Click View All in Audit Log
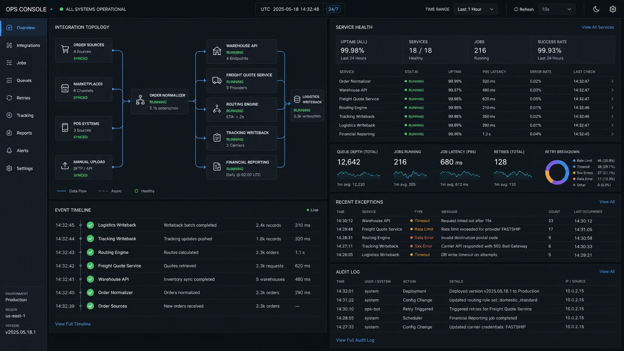This screenshot has width=624, height=351. [x=607, y=272]
